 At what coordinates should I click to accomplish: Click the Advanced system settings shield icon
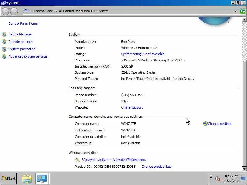tap(4, 57)
